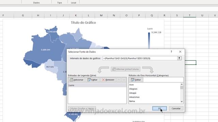Click OK in Selecionar Fonte de Dados

(159, 108)
